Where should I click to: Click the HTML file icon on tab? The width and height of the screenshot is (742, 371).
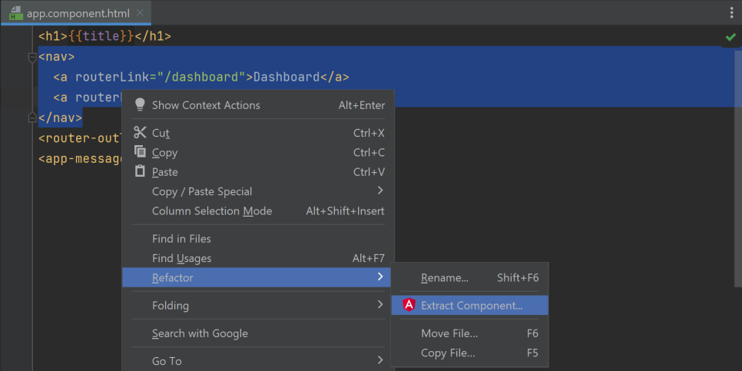pyautogui.click(x=15, y=13)
